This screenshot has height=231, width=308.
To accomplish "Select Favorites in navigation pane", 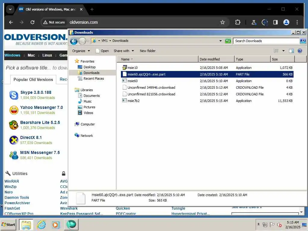I will (87, 61).
